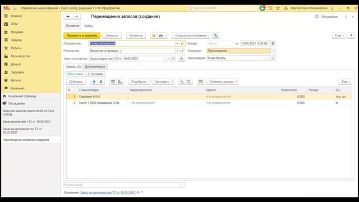The image size is (359, 202).
Task: Expand the Заказ покупателя dropdown arrow
Action: coord(168,58)
